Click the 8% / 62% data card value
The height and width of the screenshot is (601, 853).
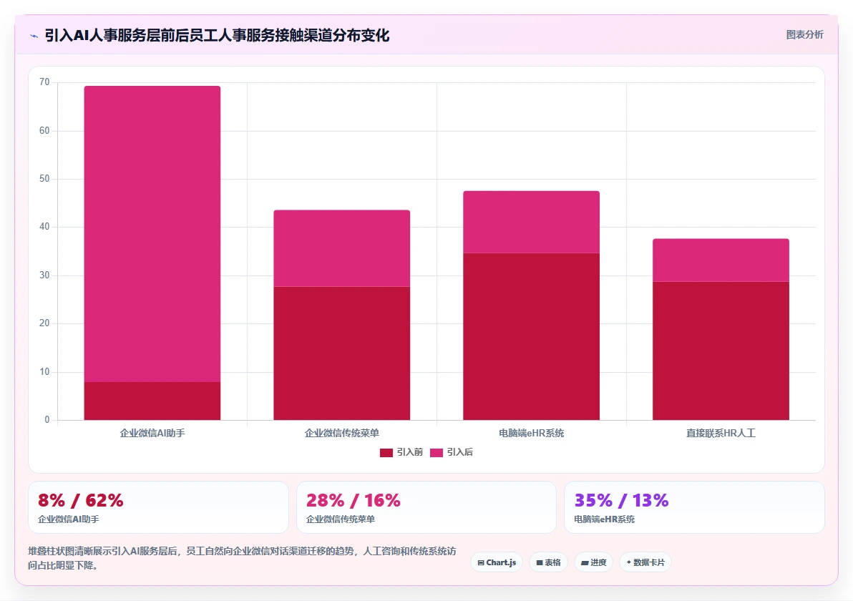(x=81, y=500)
